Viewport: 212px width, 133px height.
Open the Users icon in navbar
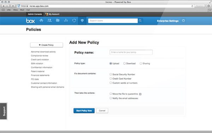(x=49, y=20)
